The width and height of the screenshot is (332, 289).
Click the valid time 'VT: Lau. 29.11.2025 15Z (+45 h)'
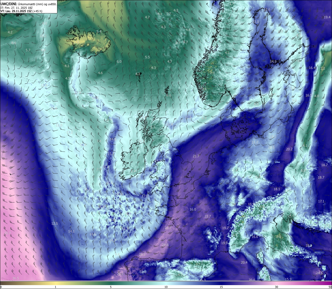click(21, 11)
